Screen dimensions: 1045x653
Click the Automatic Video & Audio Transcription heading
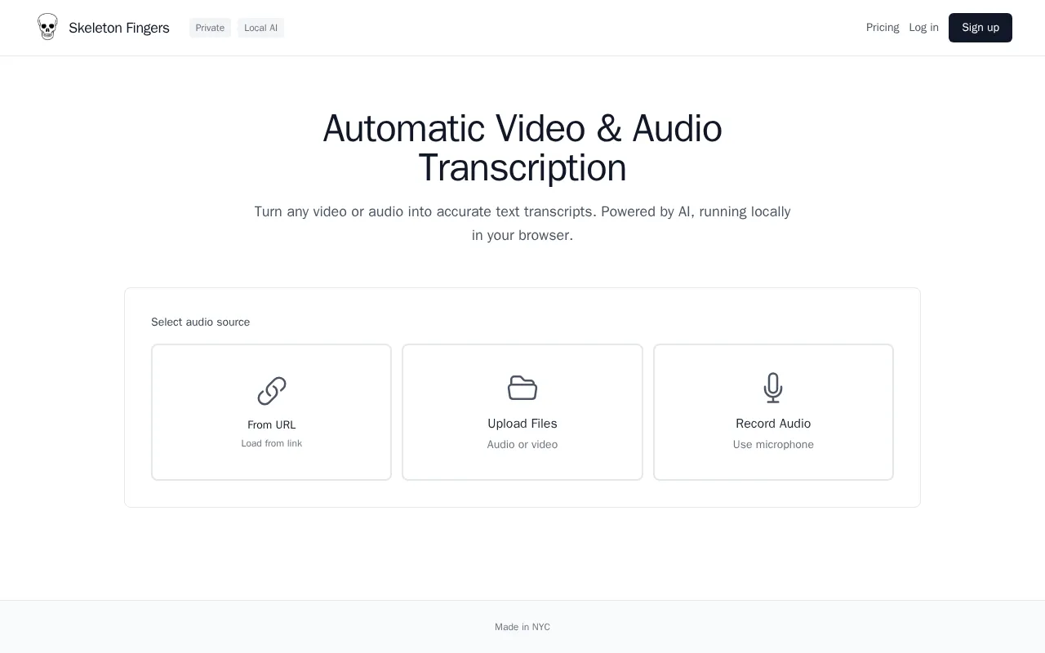[x=522, y=149]
